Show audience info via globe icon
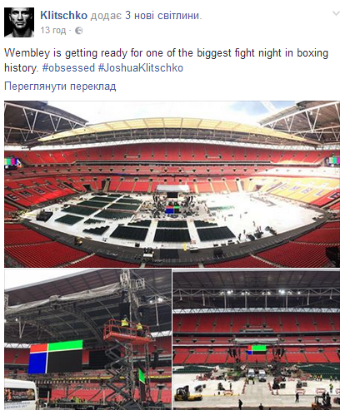 pyautogui.click(x=79, y=31)
